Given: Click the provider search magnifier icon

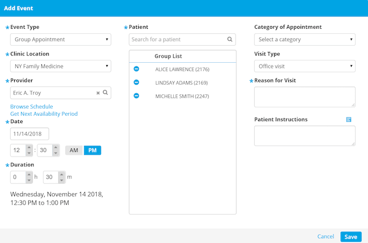Looking at the screenshot, I should click(105, 93).
